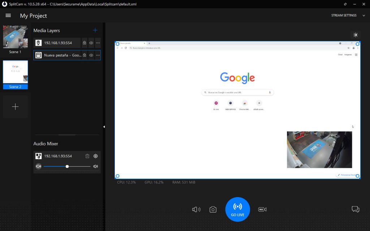The image size is (370, 231).
Task: Set mixer to max volume speaker icon
Action: coord(95,166)
